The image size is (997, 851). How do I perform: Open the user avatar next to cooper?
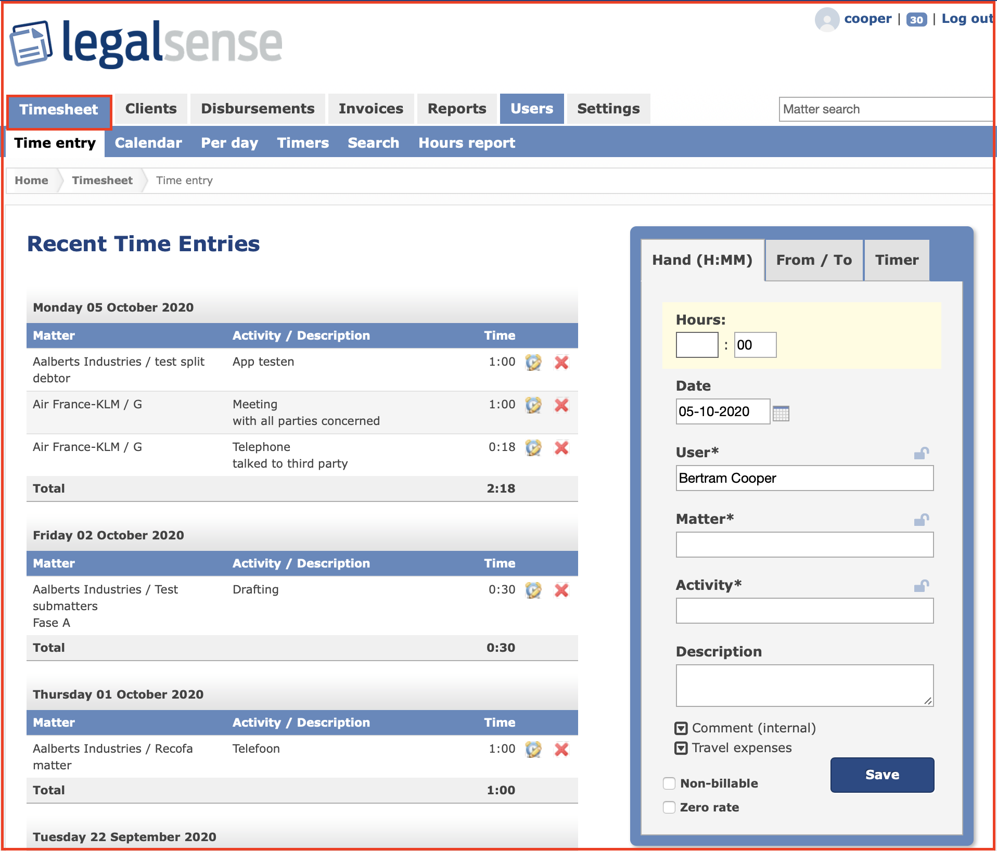827,19
